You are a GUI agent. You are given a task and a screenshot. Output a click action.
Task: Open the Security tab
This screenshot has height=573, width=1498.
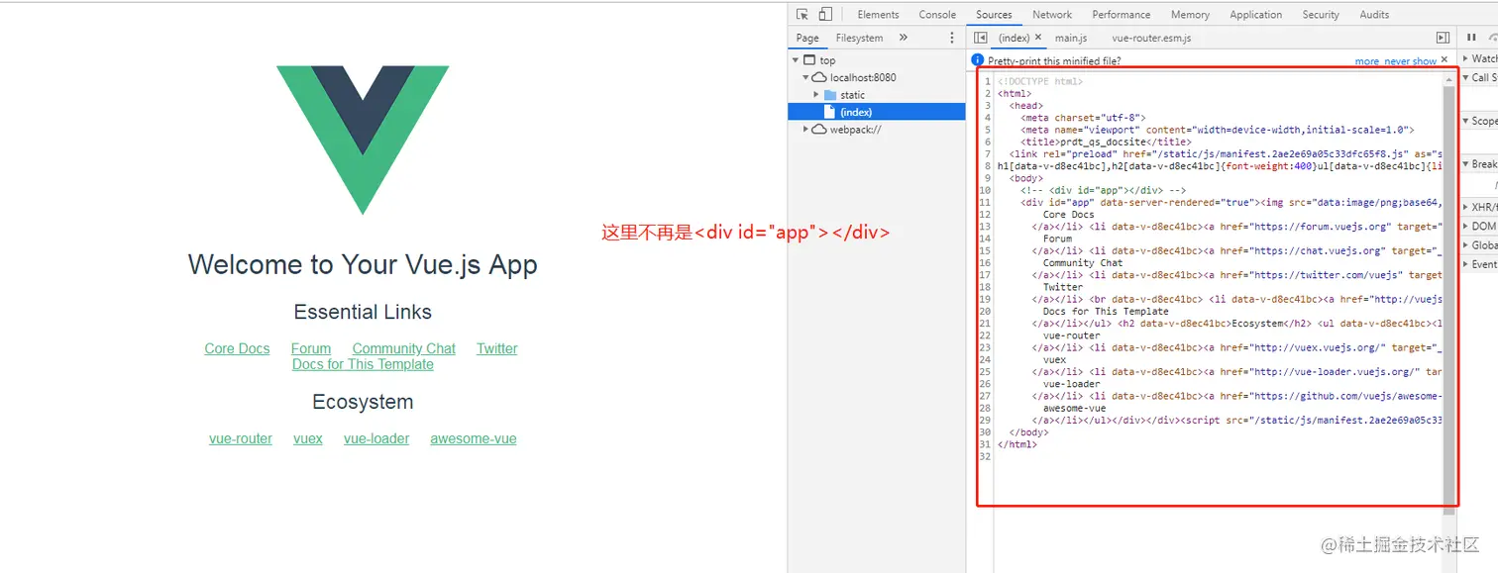pos(1321,15)
